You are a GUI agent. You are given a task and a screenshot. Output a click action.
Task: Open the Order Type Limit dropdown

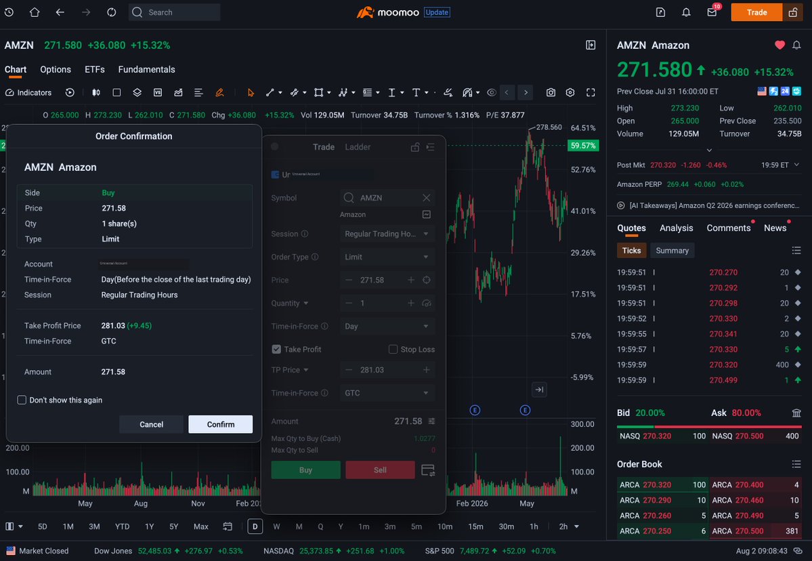point(387,257)
